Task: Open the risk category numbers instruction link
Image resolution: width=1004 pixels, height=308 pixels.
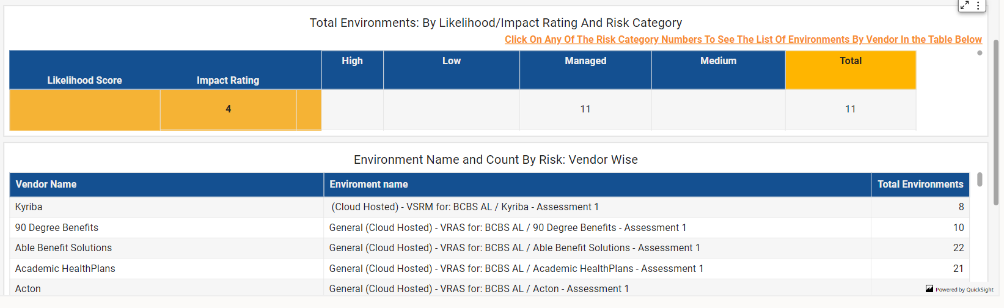Action: tap(743, 39)
